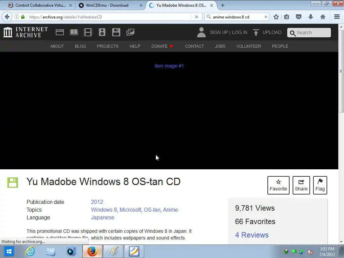Screen dimensions: 344x258
Task: Open the Images section icon
Action: click(x=130, y=32)
